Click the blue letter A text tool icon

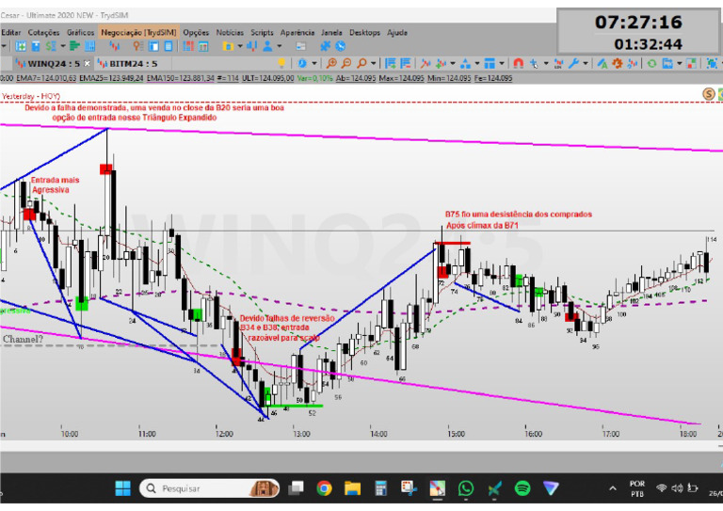pyautogui.click(x=602, y=63)
